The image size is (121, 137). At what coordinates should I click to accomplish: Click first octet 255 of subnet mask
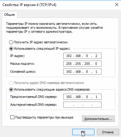[69, 64]
